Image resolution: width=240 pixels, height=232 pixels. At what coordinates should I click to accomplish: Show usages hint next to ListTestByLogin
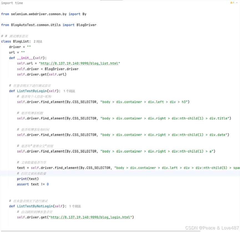click(69, 91)
